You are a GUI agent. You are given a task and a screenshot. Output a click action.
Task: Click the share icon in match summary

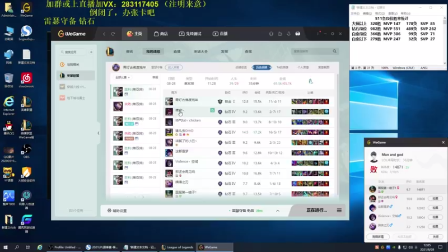(311, 82)
